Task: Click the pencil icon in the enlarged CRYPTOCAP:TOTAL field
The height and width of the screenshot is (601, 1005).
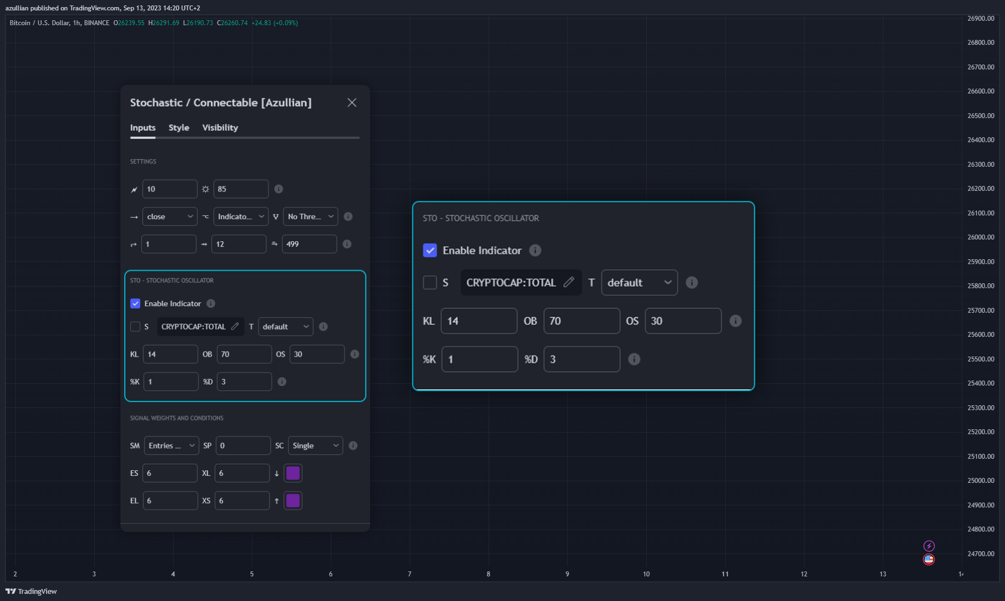Action: (569, 282)
